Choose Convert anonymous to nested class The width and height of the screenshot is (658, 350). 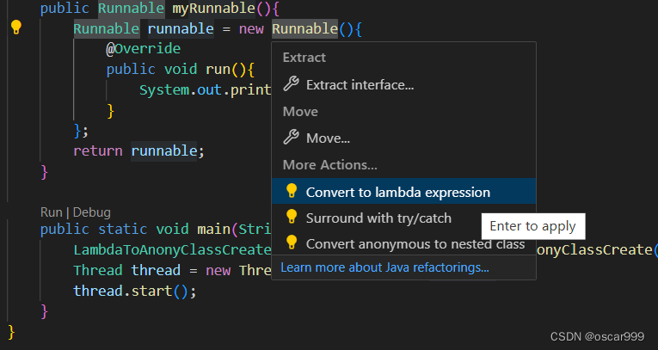coord(403,244)
